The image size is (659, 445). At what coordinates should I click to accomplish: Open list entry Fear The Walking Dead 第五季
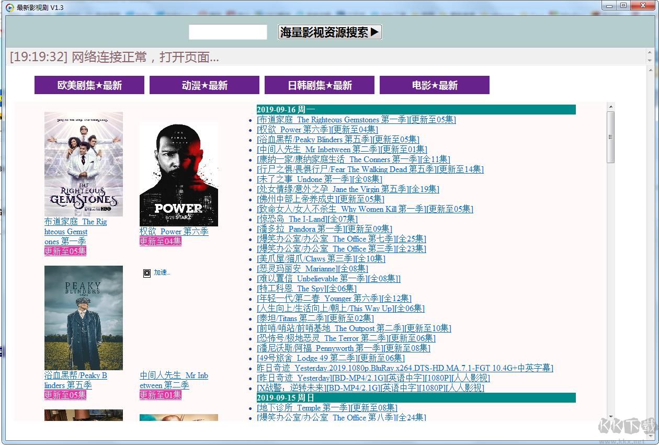370,169
